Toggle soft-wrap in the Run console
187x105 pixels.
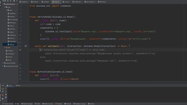click(x=6, y=94)
